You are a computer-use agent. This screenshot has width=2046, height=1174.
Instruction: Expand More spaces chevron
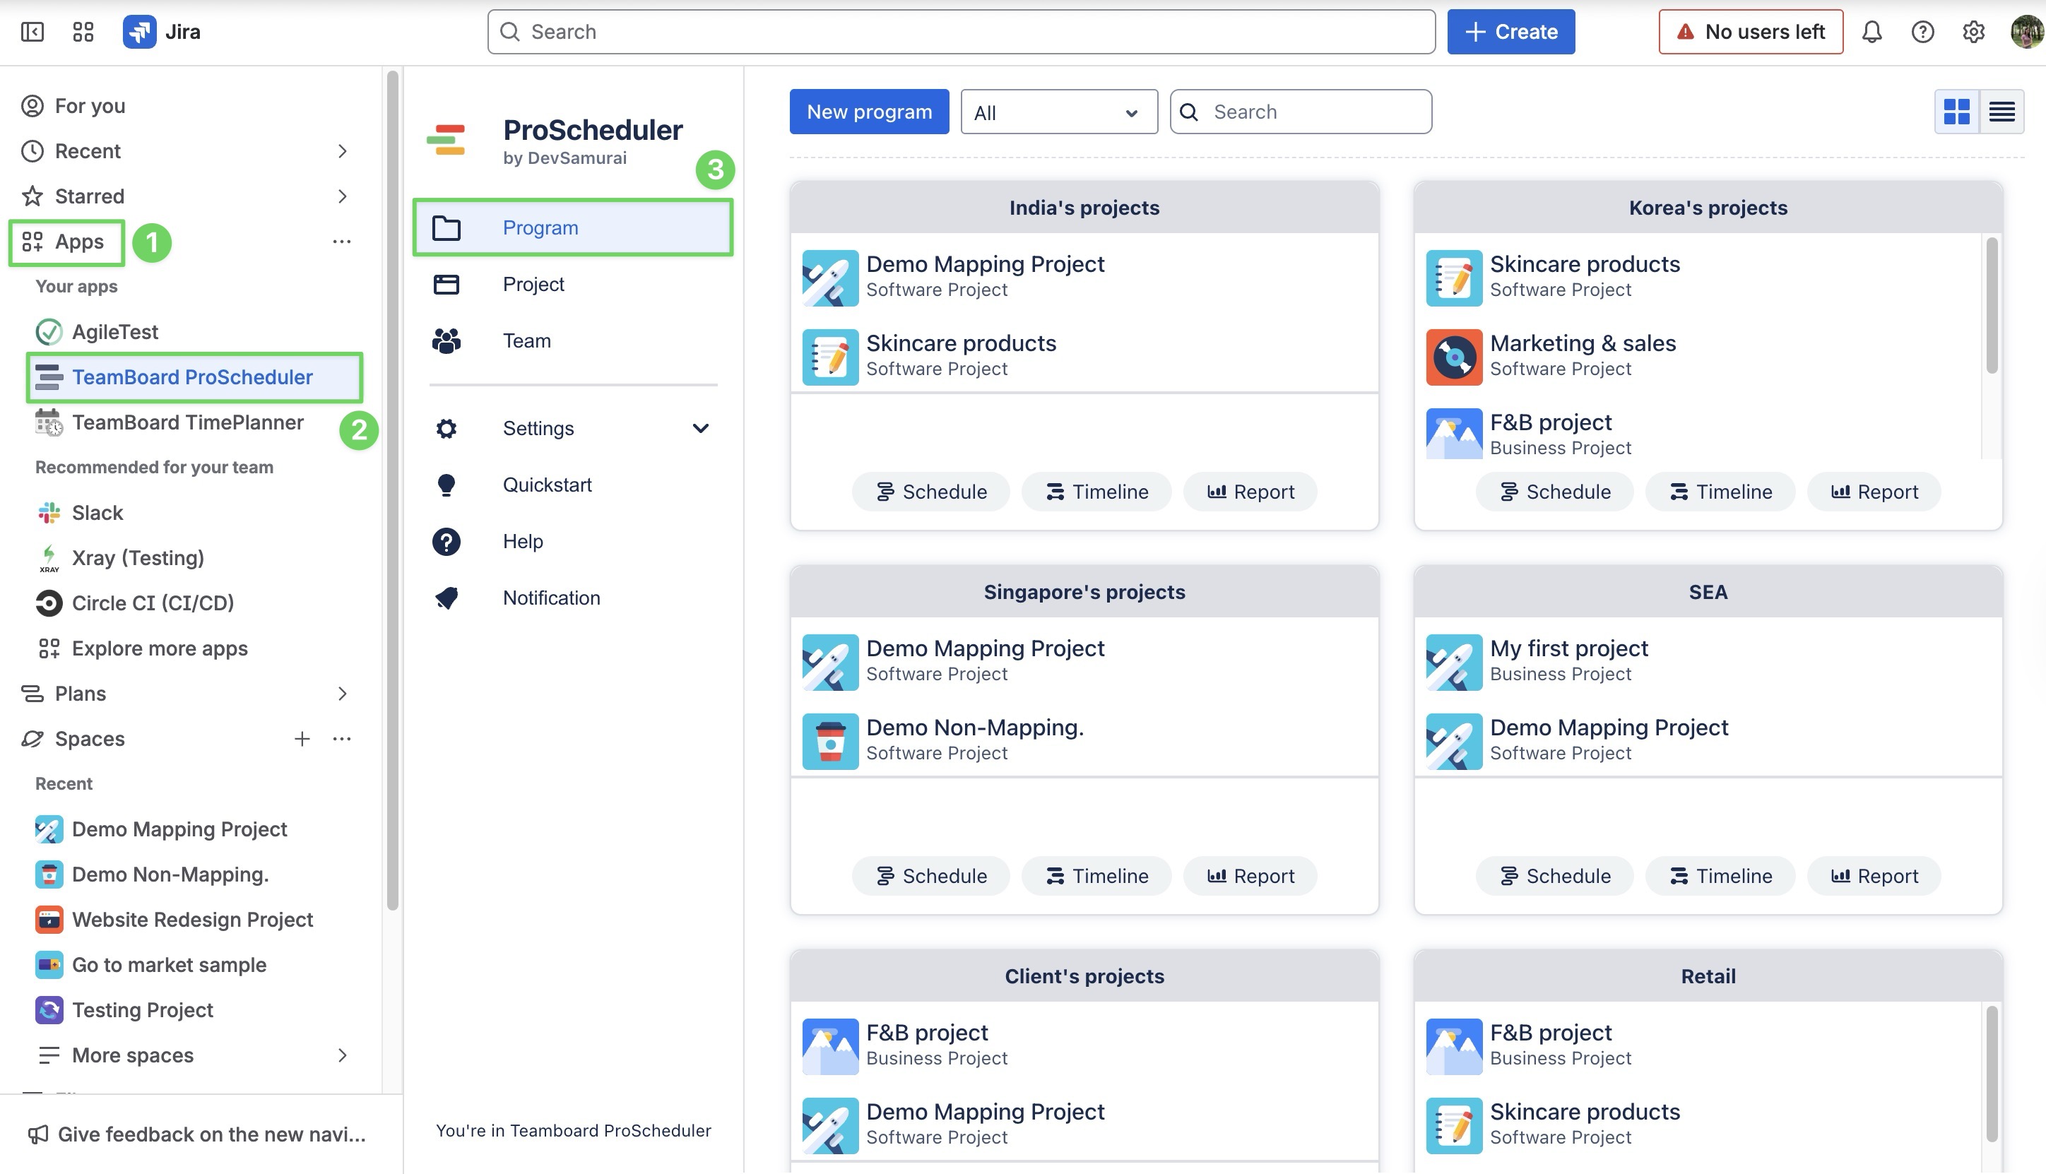[342, 1055]
